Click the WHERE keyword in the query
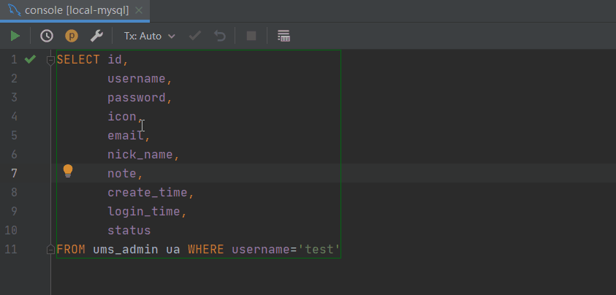Screen dimensions: 616x295 coord(206,250)
